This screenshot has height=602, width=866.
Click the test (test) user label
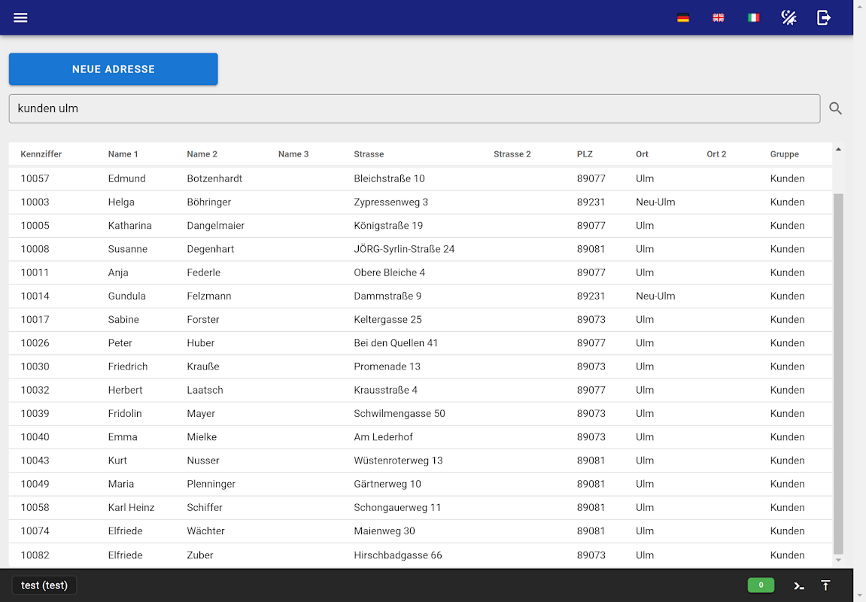[x=44, y=585]
